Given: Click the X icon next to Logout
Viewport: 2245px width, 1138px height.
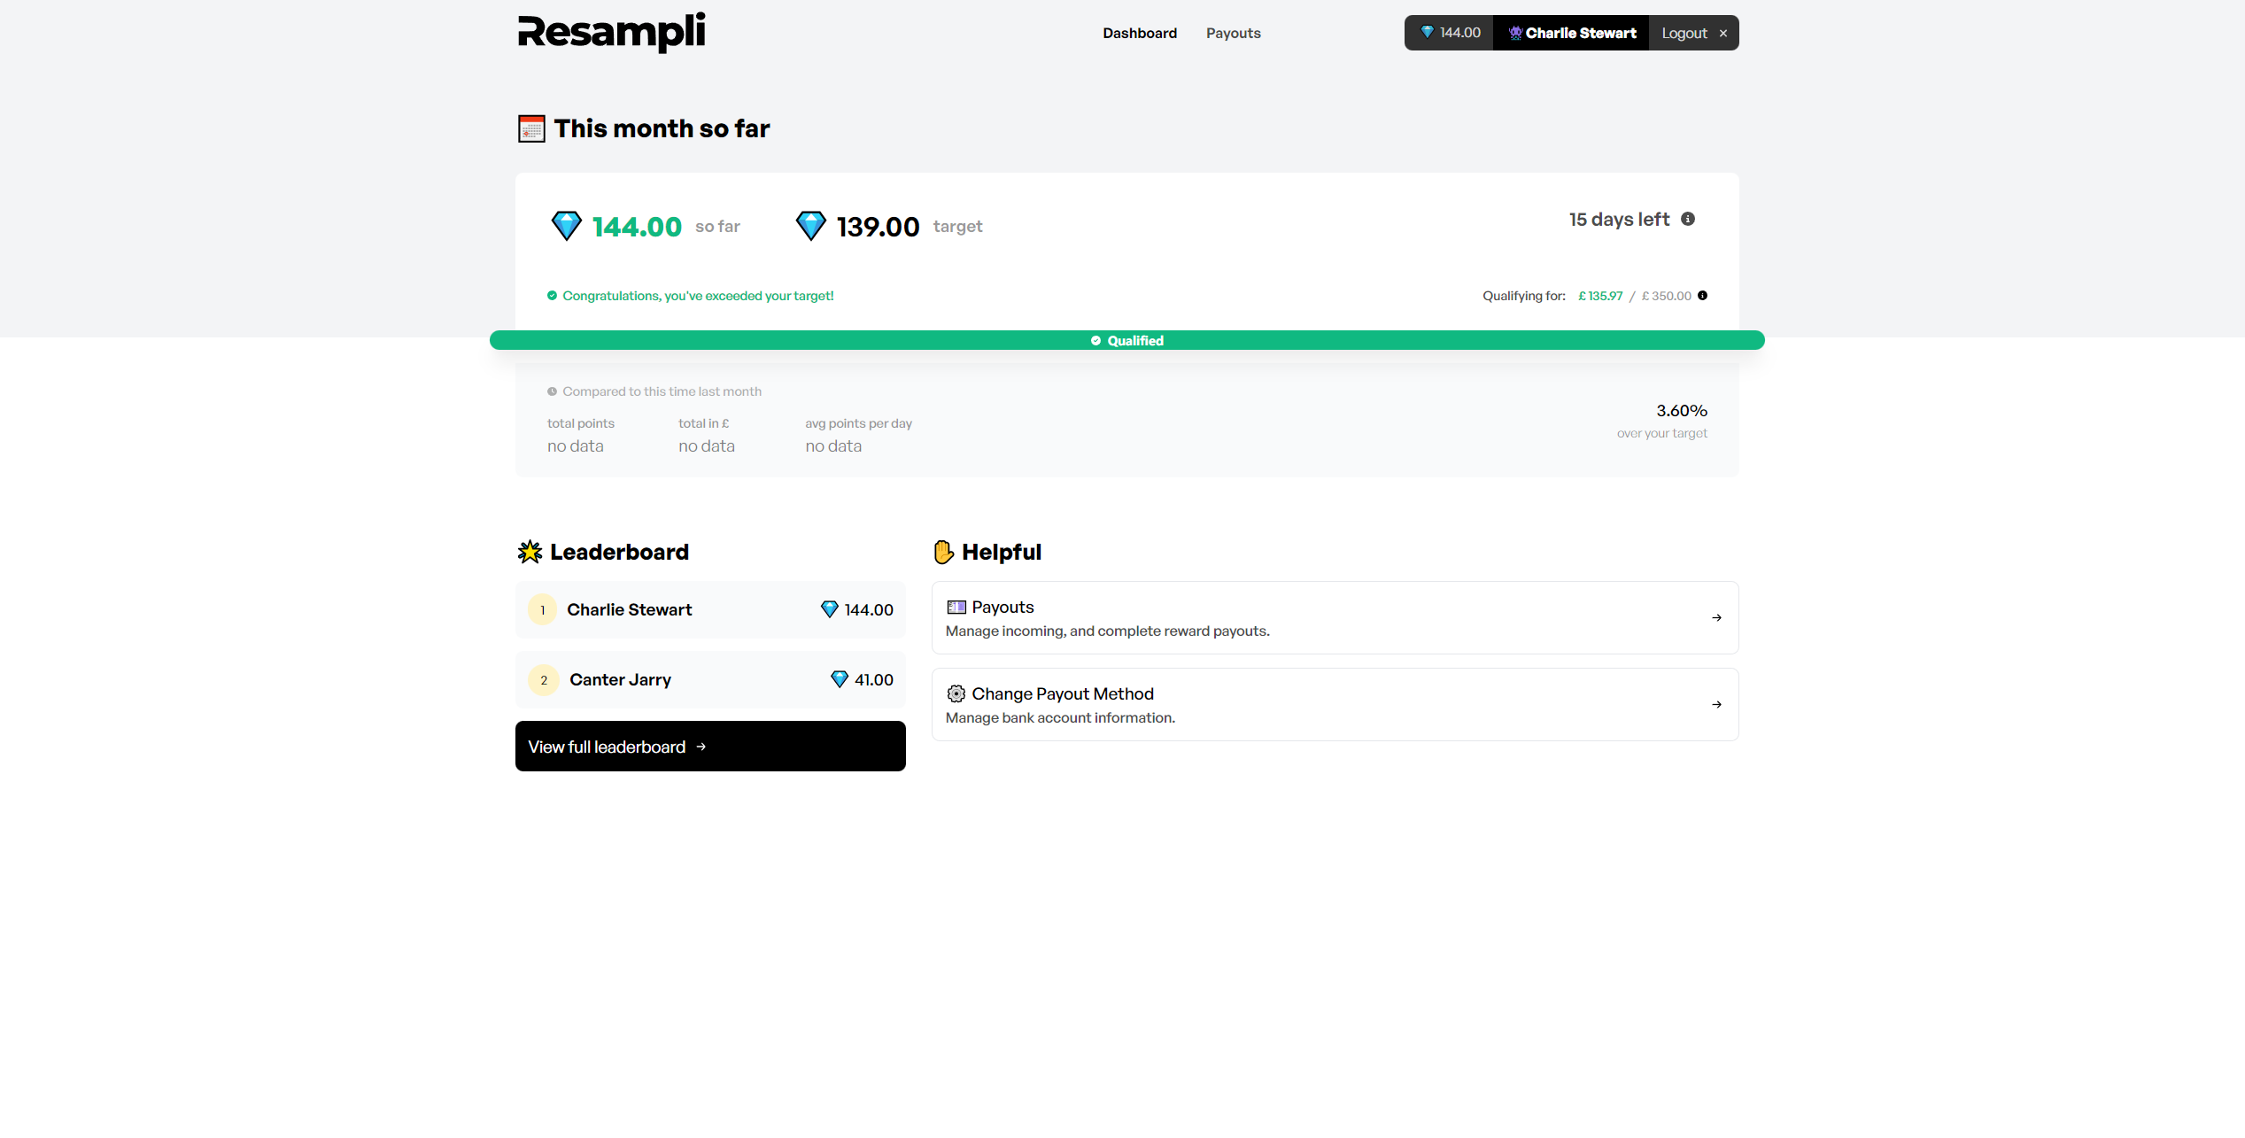Looking at the screenshot, I should click(1723, 34).
